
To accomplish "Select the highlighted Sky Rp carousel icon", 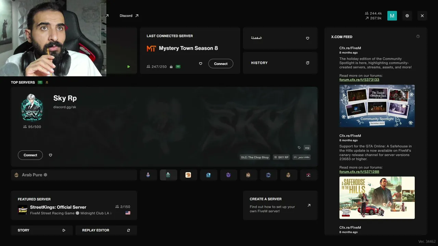I will tap(168, 175).
